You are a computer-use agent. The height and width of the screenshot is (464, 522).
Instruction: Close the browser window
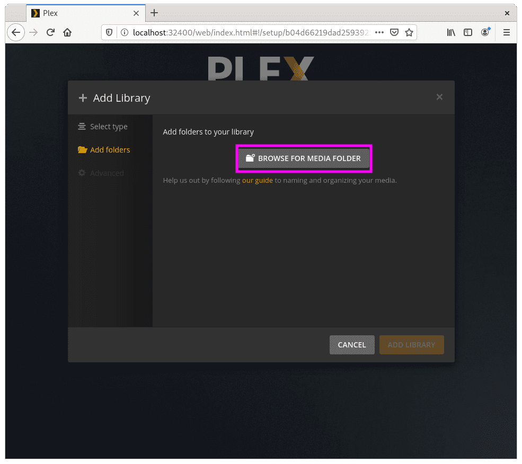[507, 13]
